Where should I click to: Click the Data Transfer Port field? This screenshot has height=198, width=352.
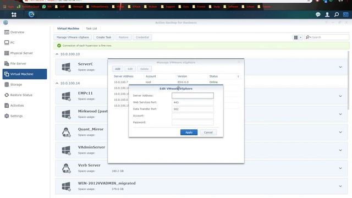(193, 109)
